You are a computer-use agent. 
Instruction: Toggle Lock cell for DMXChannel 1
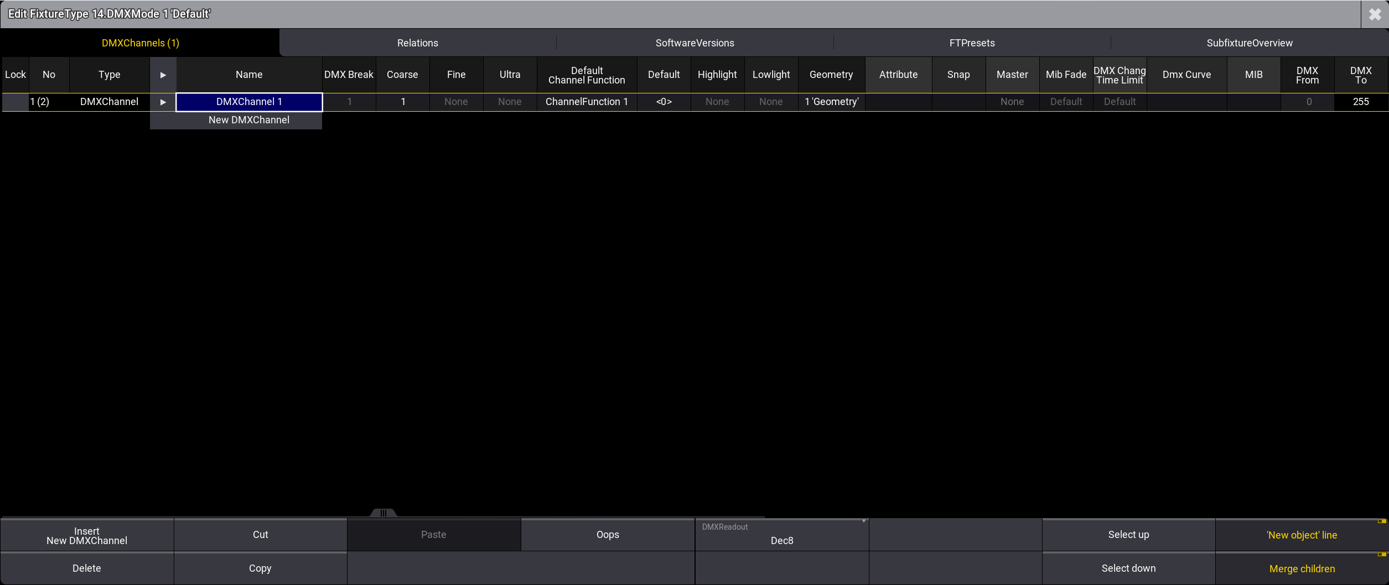tap(15, 102)
